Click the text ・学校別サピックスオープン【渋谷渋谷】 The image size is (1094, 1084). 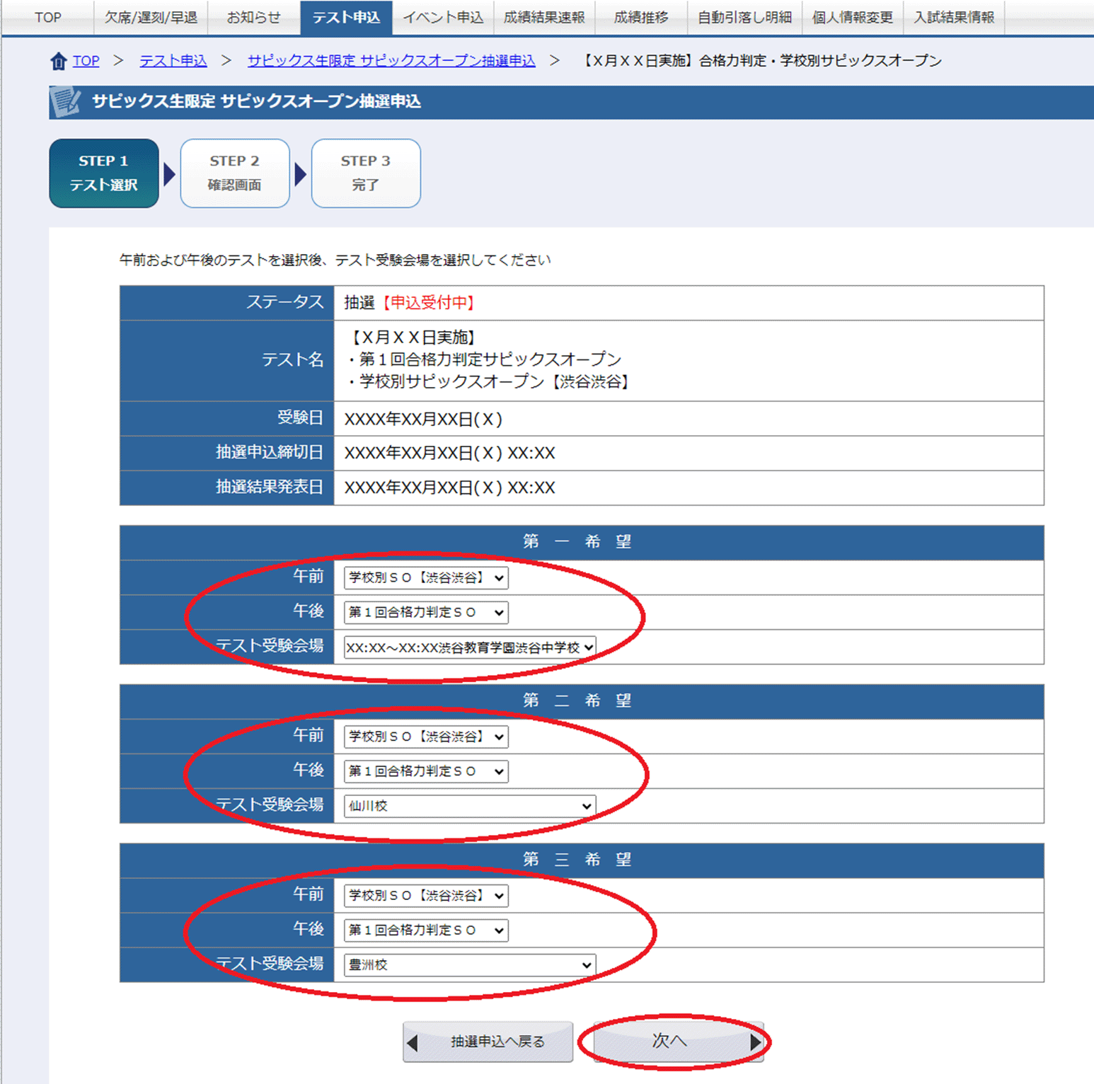488,381
